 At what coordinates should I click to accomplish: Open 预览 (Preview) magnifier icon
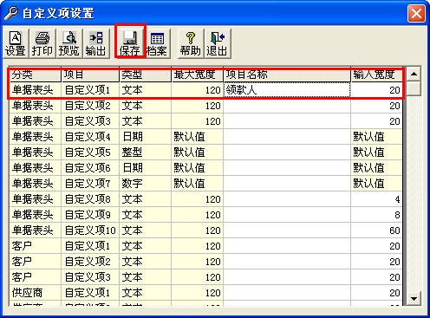[68, 43]
